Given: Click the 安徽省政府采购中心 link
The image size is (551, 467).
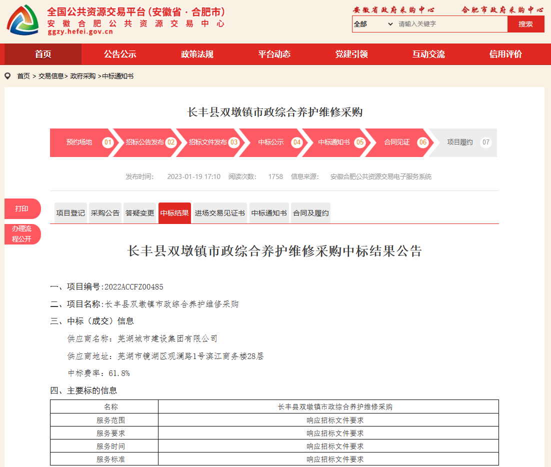Looking at the screenshot, I should pyautogui.click(x=394, y=9).
